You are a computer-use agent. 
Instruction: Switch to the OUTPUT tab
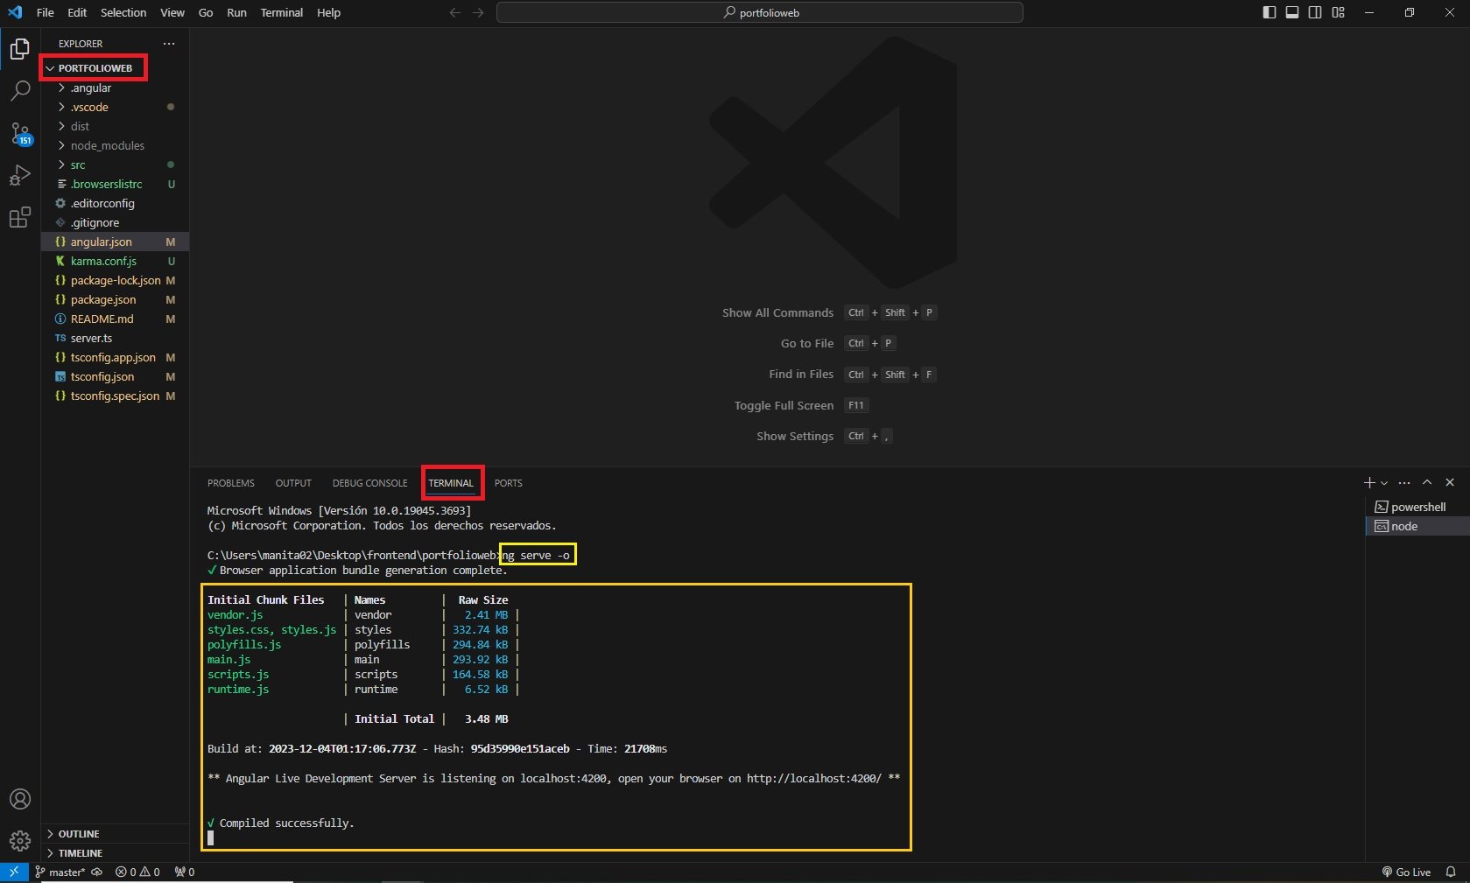coord(293,483)
